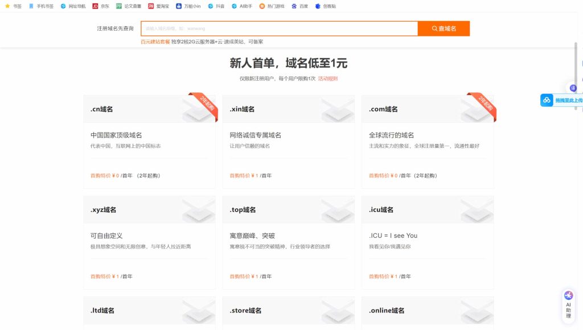
Task: Open the 百元建站套餐 promotion link
Action: (x=155, y=42)
